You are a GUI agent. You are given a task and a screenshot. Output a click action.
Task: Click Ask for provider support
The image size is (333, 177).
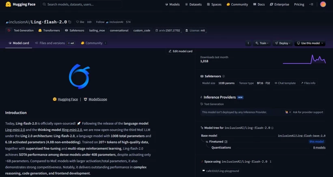click(x=307, y=112)
